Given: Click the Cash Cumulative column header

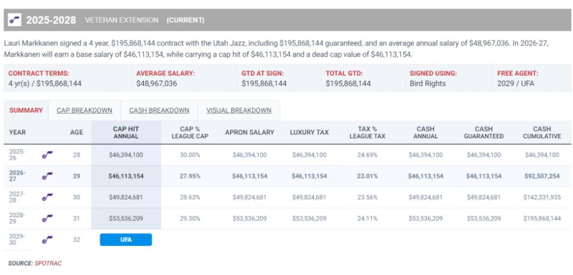Looking at the screenshot, I should pyautogui.click(x=542, y=133).
